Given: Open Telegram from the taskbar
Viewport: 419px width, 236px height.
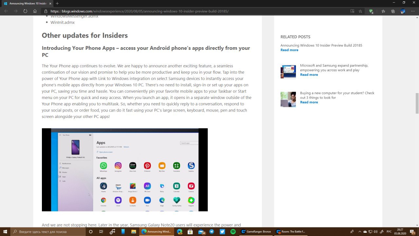Looking at the screenshot, I should [x=212, y=231].
